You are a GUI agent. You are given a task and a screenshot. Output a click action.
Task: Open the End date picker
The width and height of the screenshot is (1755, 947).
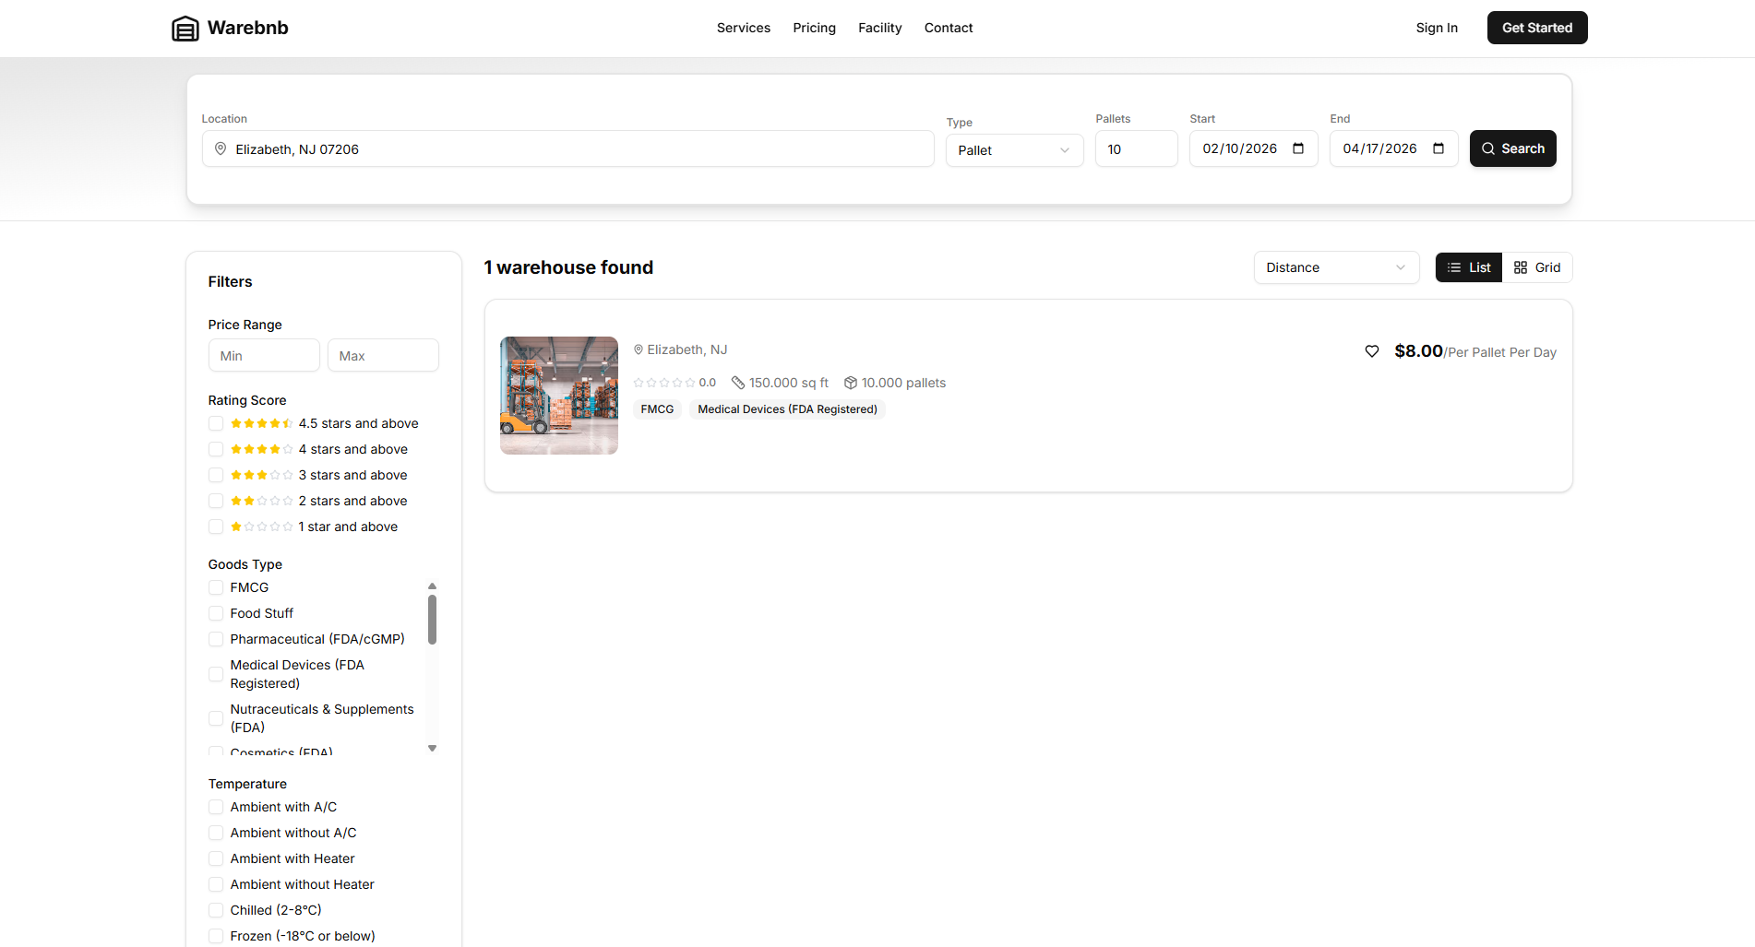pos(1439,148)
